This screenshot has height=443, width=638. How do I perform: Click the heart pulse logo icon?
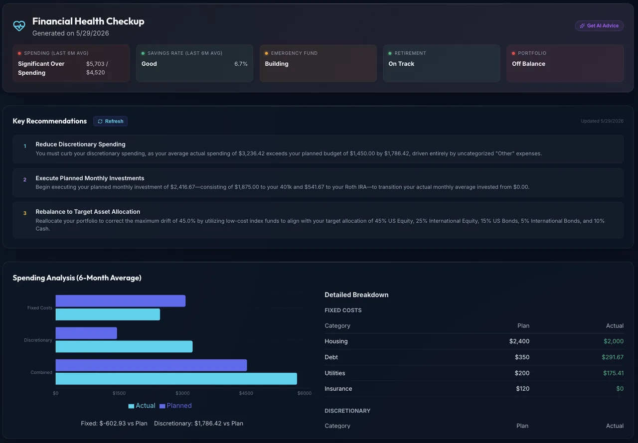19,26
